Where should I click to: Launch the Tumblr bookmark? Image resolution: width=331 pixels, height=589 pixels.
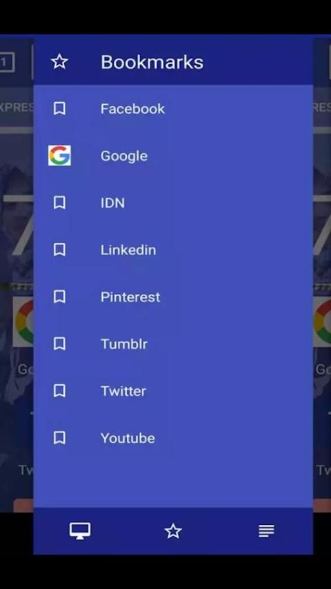(x=173, y=343)
